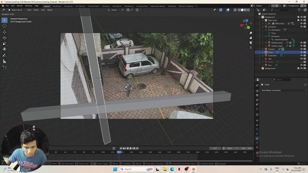308x173 pixels.
Task: Click the current frame number field
Action: coord(215,148)
